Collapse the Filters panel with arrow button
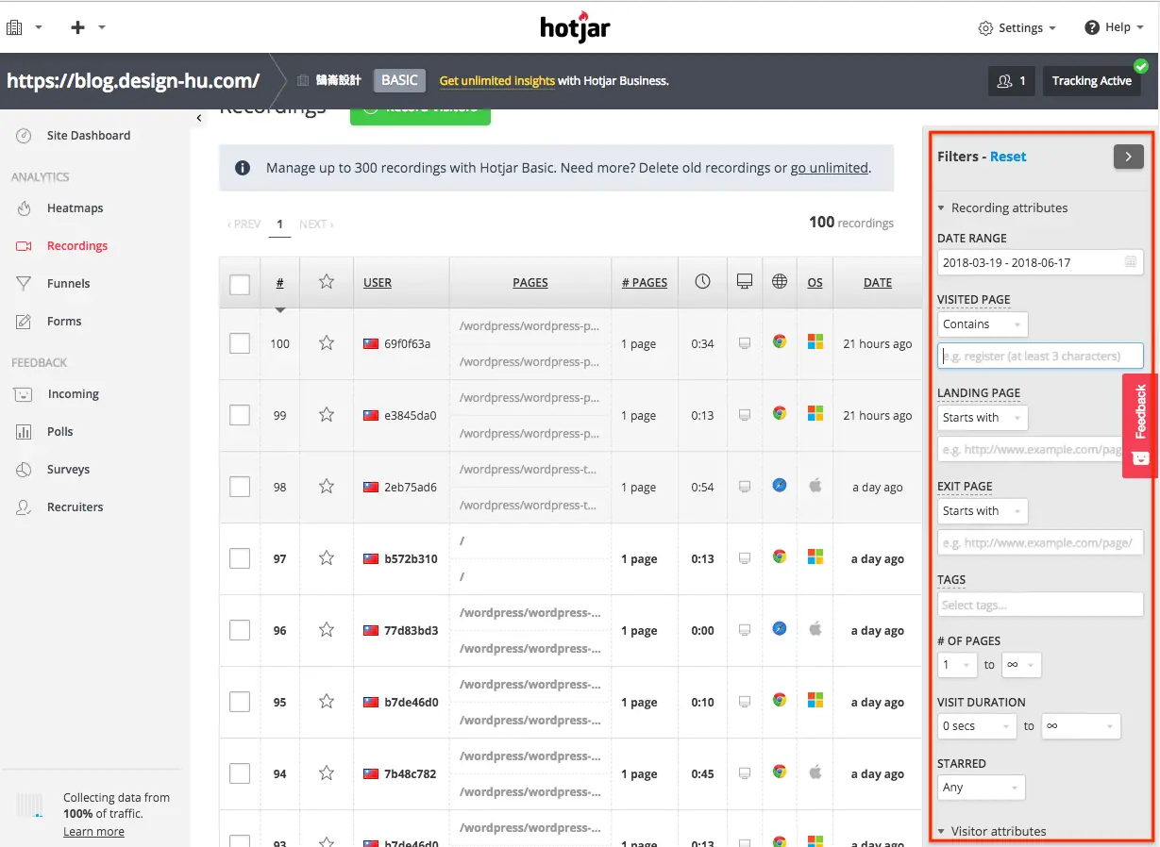The height and width of the screenshot is (847, 1160). coord(1128,157)
